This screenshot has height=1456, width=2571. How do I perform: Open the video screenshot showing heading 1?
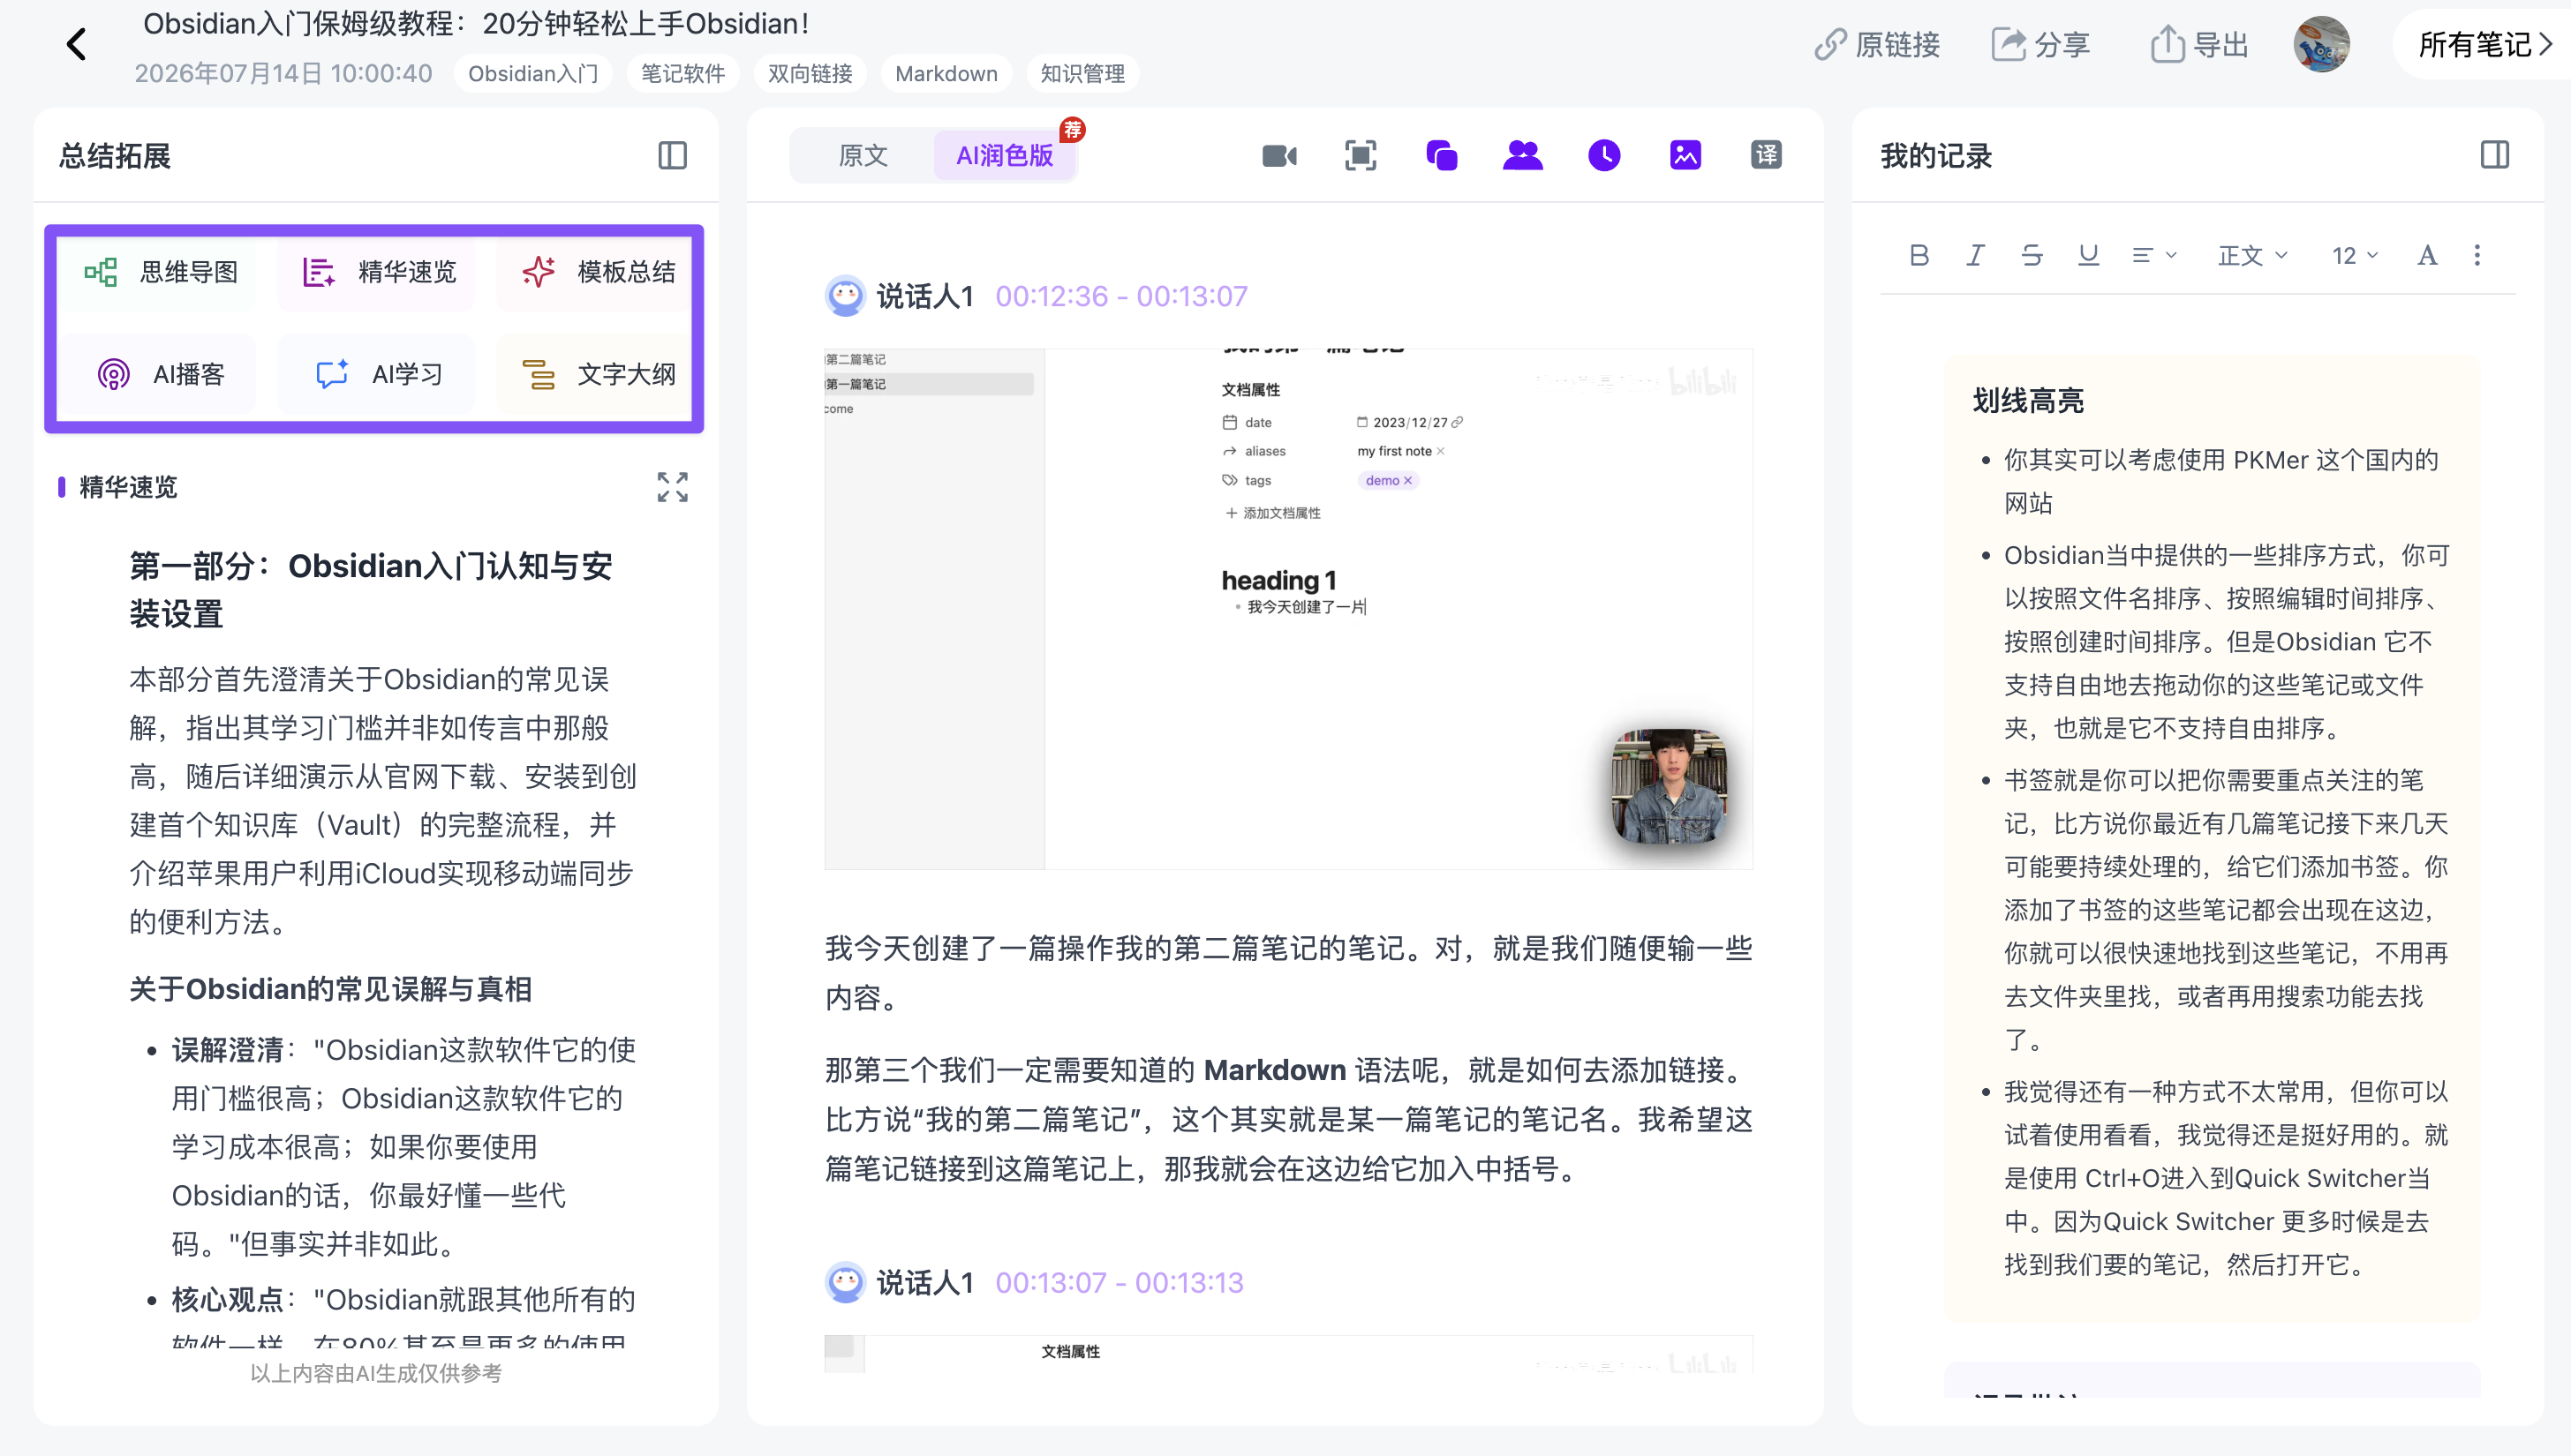coord(1288,608)
